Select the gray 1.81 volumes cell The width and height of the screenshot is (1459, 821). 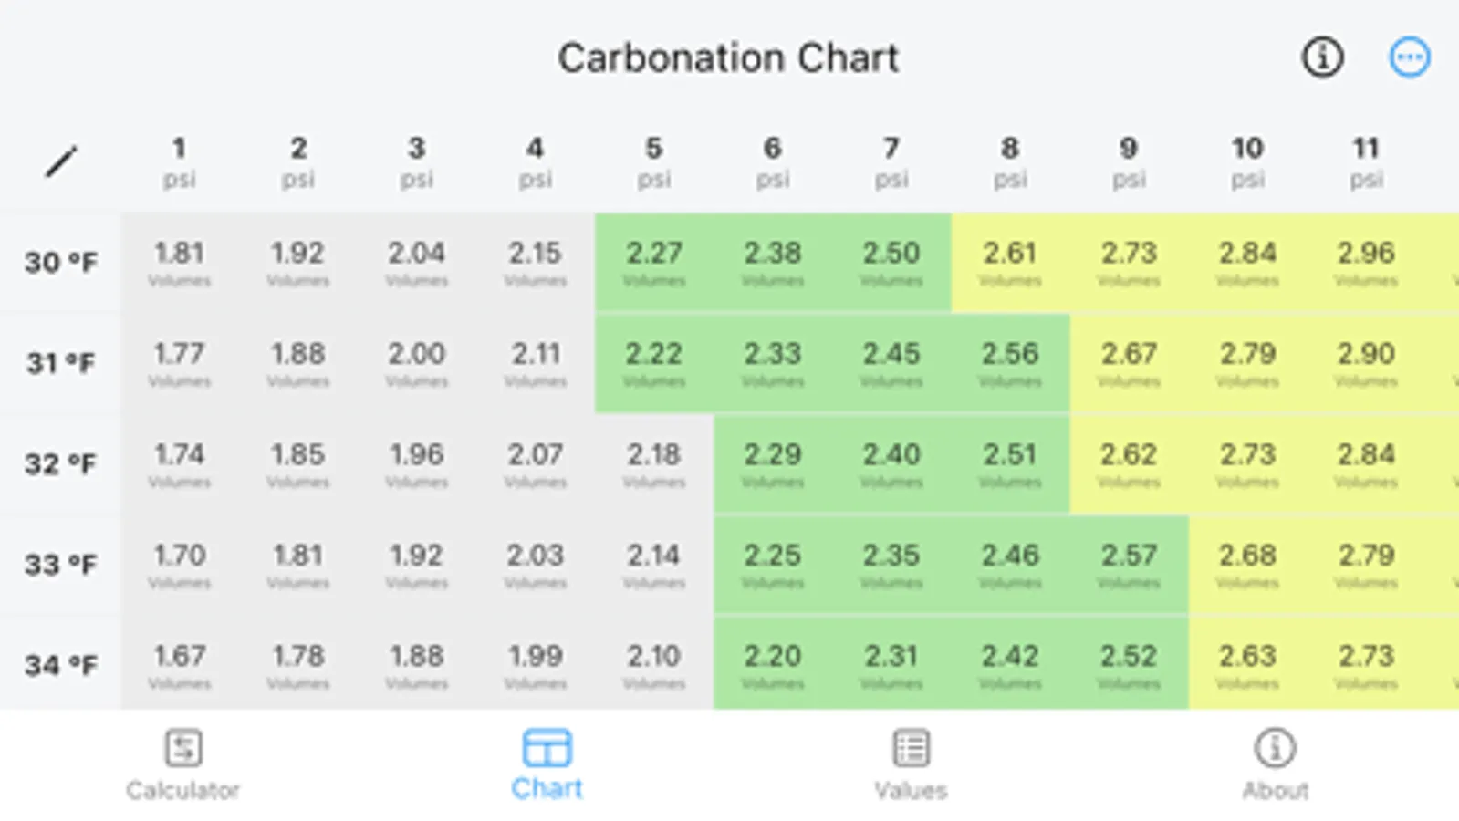click(x=179, y=263)
